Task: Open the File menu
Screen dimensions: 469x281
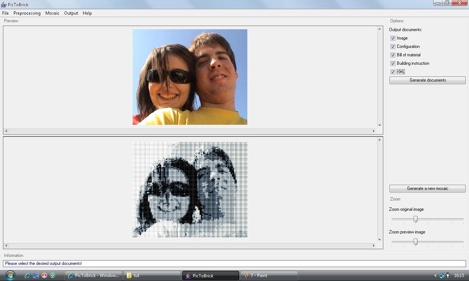Action: (5, 13)
